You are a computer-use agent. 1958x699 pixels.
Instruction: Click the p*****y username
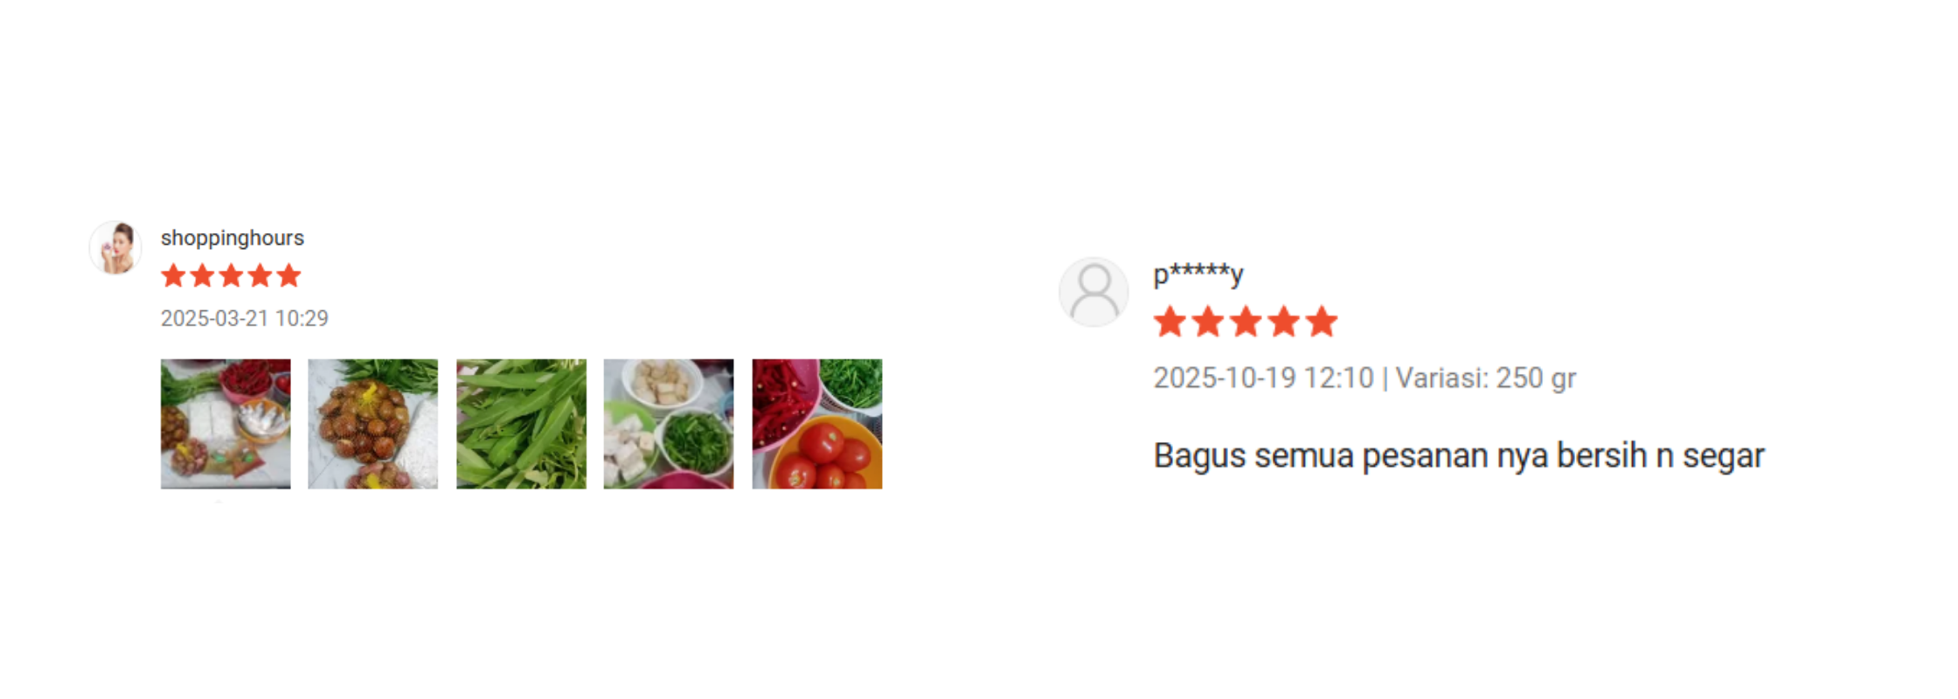tap(1198, 274)
